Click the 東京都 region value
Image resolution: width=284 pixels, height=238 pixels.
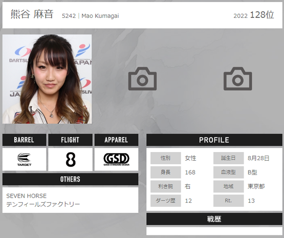256,186
